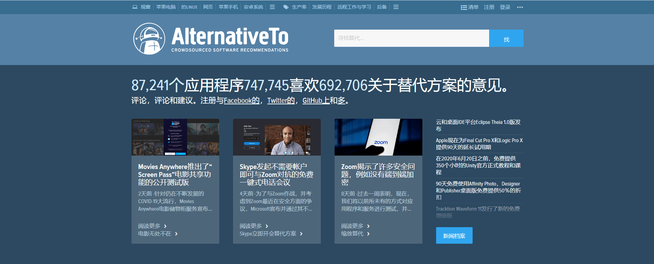Viewport: 654px width, 264px height.
Task: Click the arrow beside Skype card 阅读更多
Action: coord(267,226)
